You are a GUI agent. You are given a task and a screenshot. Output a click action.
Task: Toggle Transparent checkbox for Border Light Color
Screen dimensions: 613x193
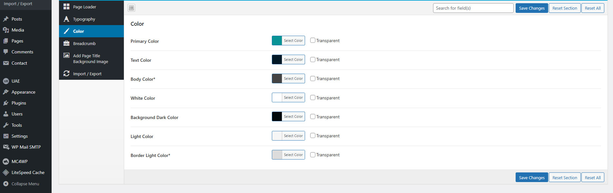[x=313, y=155]
